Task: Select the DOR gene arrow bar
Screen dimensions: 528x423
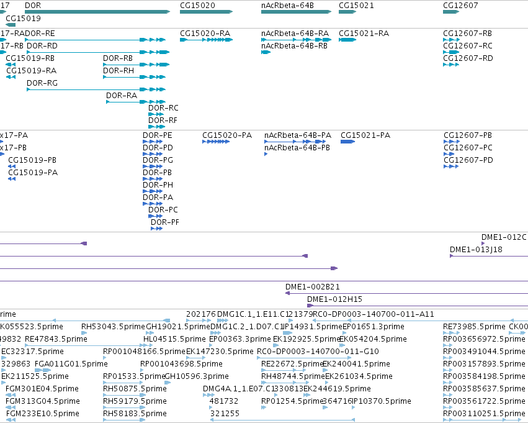Action: click(x=97, y=12)
